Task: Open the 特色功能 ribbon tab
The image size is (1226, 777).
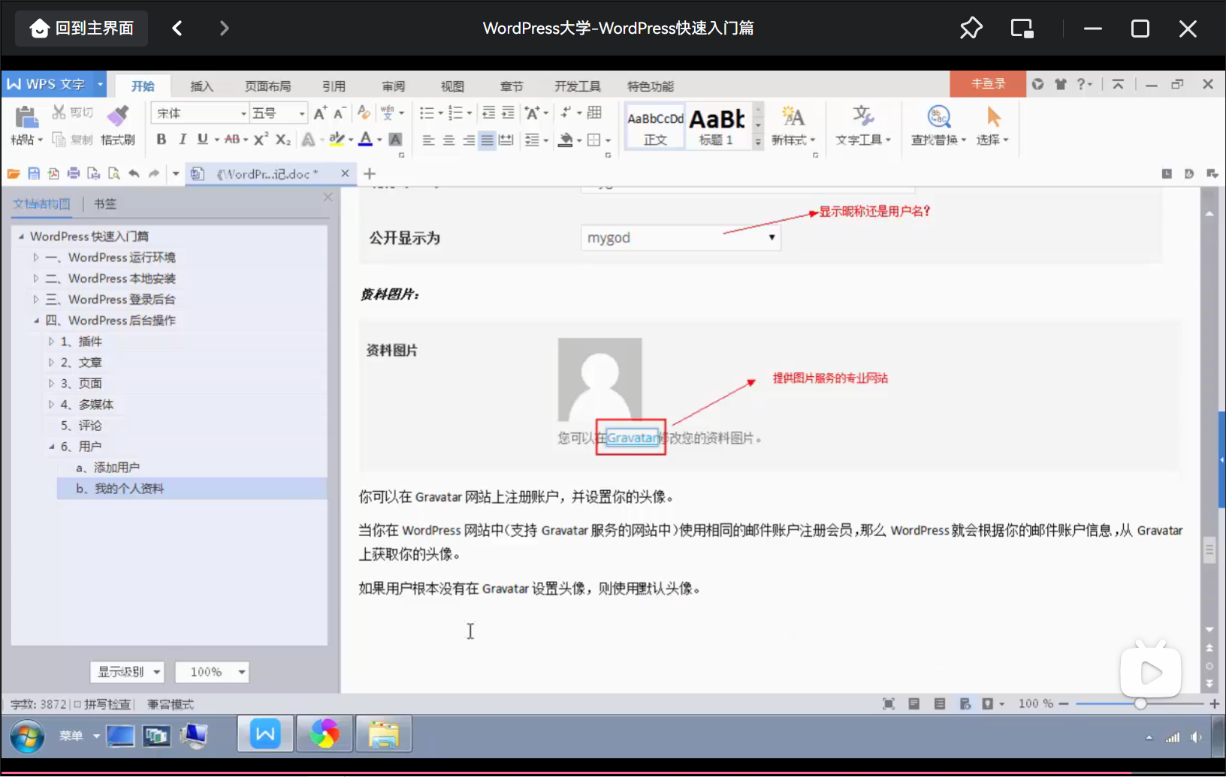Action: [651, 86]
